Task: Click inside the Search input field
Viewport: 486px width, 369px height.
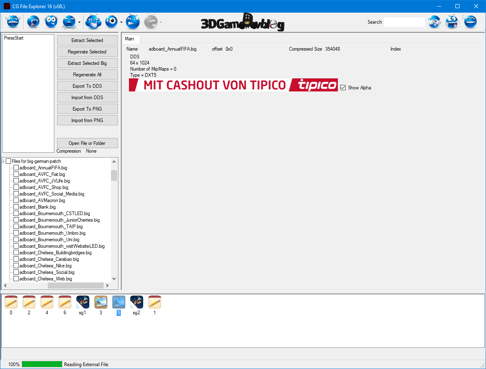Action: click(404, 22)
